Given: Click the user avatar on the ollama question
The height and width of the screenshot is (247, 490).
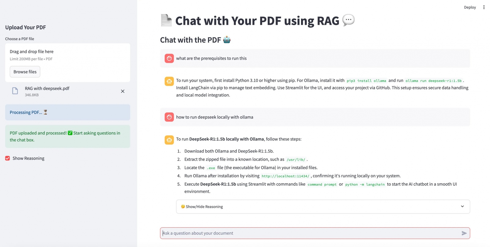Looking at the screenshot, I should pos(169,117).
